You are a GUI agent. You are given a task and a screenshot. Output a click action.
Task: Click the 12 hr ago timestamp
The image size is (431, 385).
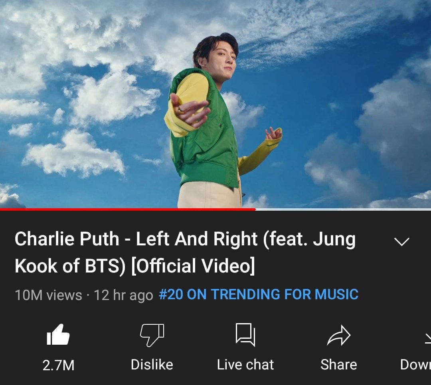[x=123, y=295]
